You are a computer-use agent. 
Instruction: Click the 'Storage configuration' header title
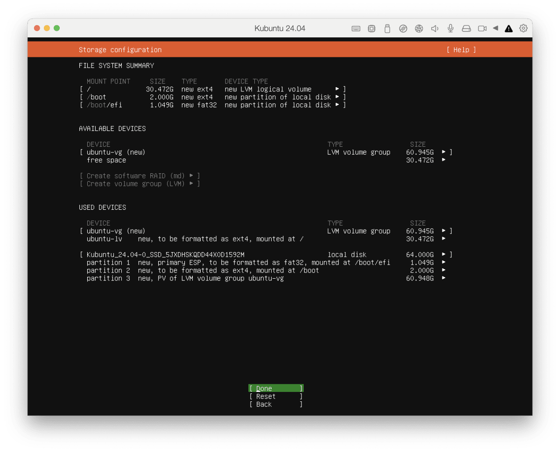(x=120, y=50)
